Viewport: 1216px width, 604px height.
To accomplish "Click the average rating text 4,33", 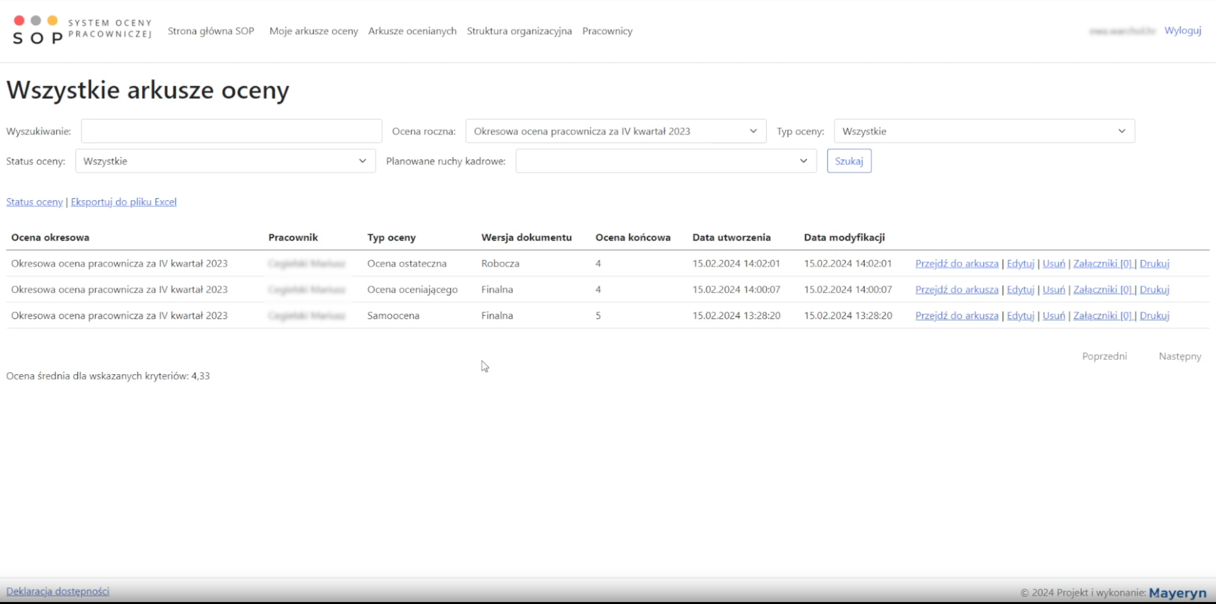I will click(x=108, y=376).
